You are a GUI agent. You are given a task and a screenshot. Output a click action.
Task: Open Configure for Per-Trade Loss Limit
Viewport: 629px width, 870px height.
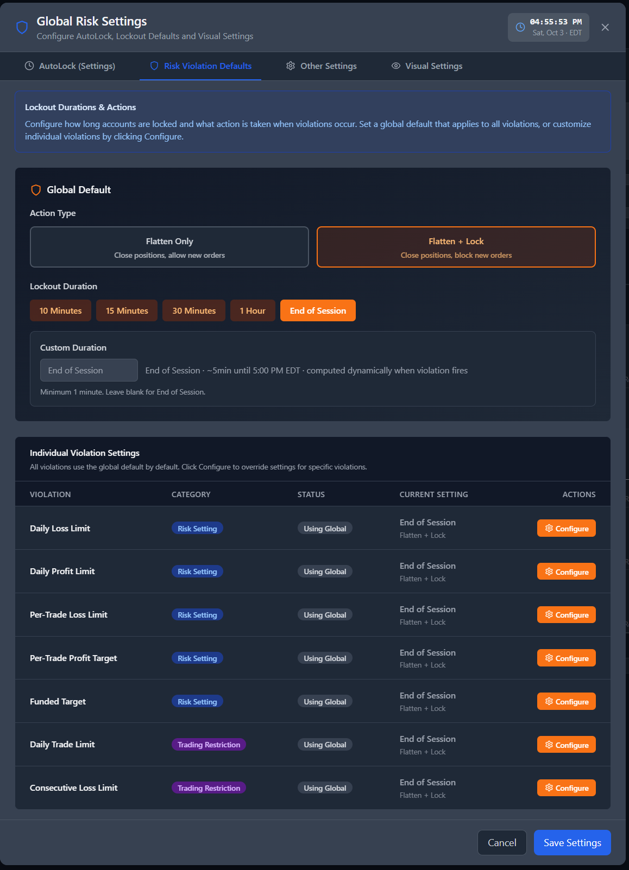click(x=567, y=614)
